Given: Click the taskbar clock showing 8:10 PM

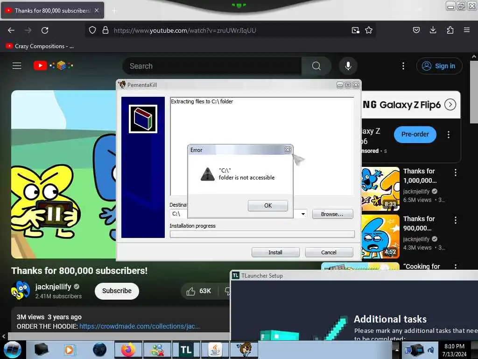Looking at the screenshot, I should (454, 350).
